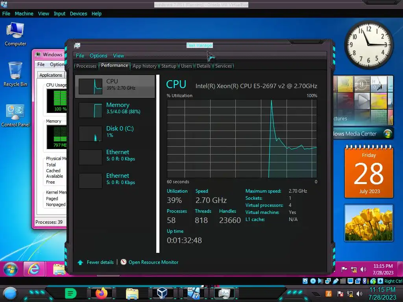
Task: Switch to the Details tab
Action: click(x=203, y=66)
